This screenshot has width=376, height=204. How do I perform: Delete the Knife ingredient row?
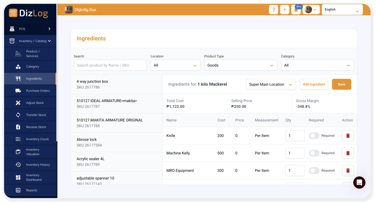tap(347, 136)
